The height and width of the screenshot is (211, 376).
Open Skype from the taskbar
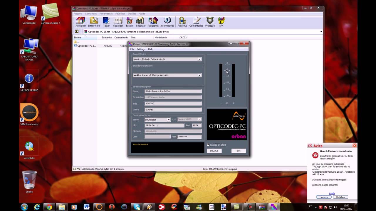[x=137, y=207]
